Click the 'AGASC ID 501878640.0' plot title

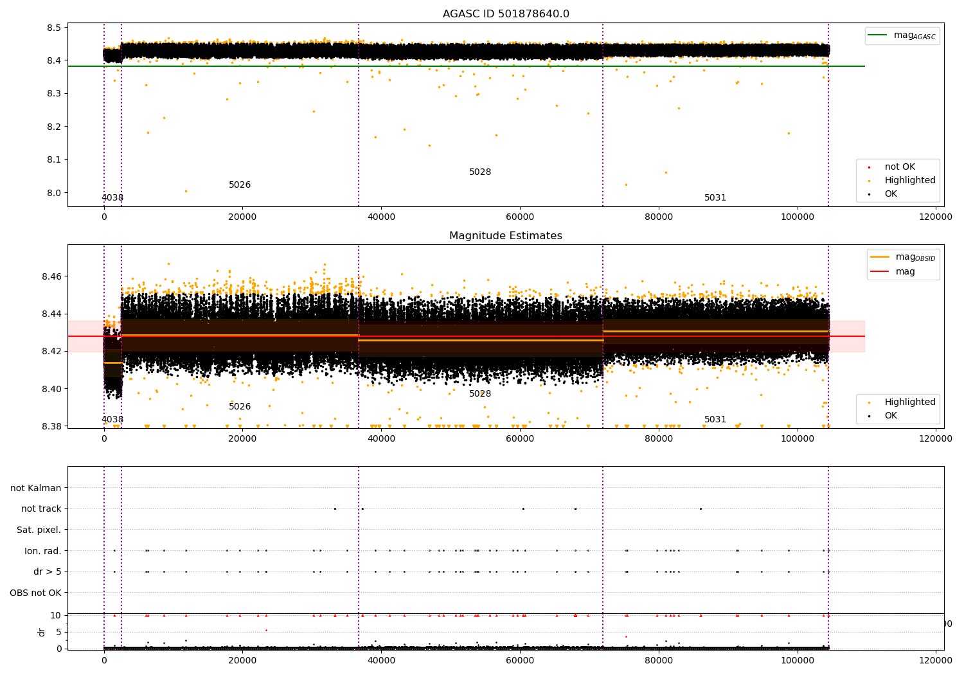point(506,14)
